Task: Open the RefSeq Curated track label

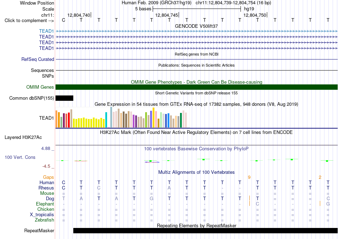Action: [38, 59]
